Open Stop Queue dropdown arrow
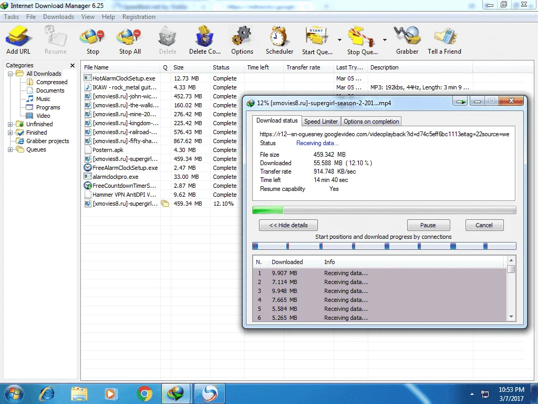The height and width of the screenshot is (404, 538). click(385, 40)
